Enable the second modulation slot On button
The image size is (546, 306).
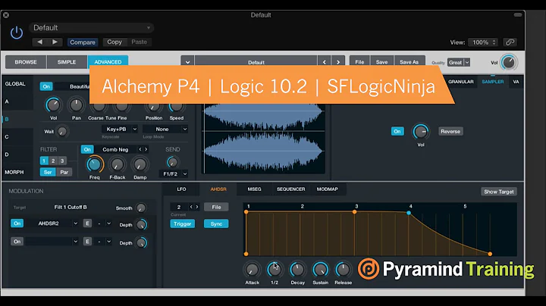pyautogui.click(x=17, y=242)
